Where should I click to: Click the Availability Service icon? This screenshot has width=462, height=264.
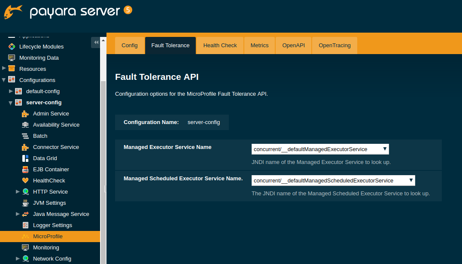25,124
